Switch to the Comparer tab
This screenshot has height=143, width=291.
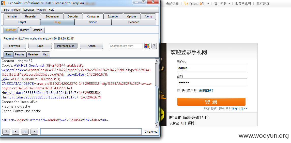[x=93, y=16]
